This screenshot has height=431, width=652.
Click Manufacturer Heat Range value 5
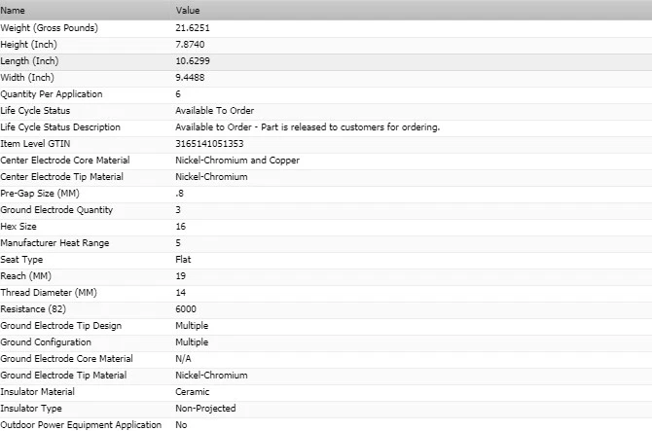click(178, 242)
